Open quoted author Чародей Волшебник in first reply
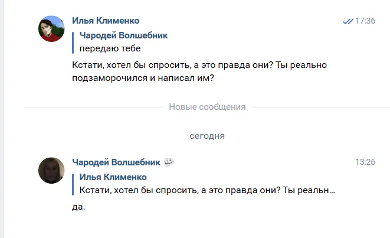Screen dimensions: 390x238 [123, 35]
